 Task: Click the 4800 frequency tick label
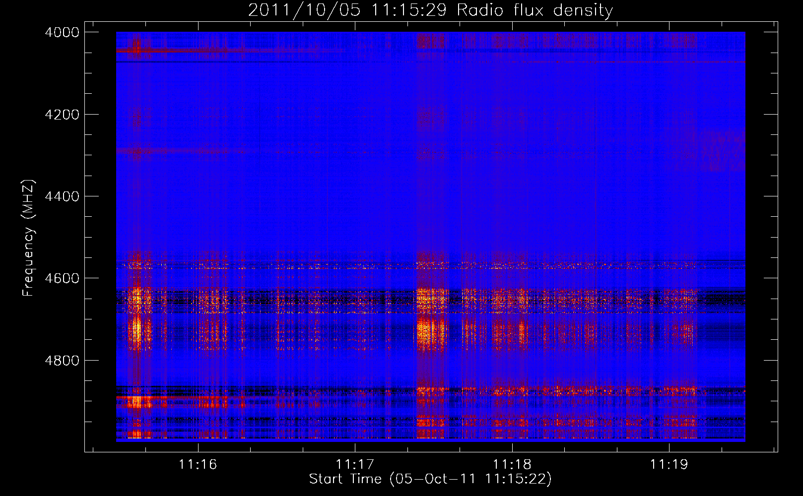tap(62, 361)
